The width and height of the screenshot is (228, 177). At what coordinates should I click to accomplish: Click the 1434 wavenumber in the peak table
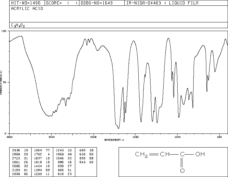click(x=38, y=166)
